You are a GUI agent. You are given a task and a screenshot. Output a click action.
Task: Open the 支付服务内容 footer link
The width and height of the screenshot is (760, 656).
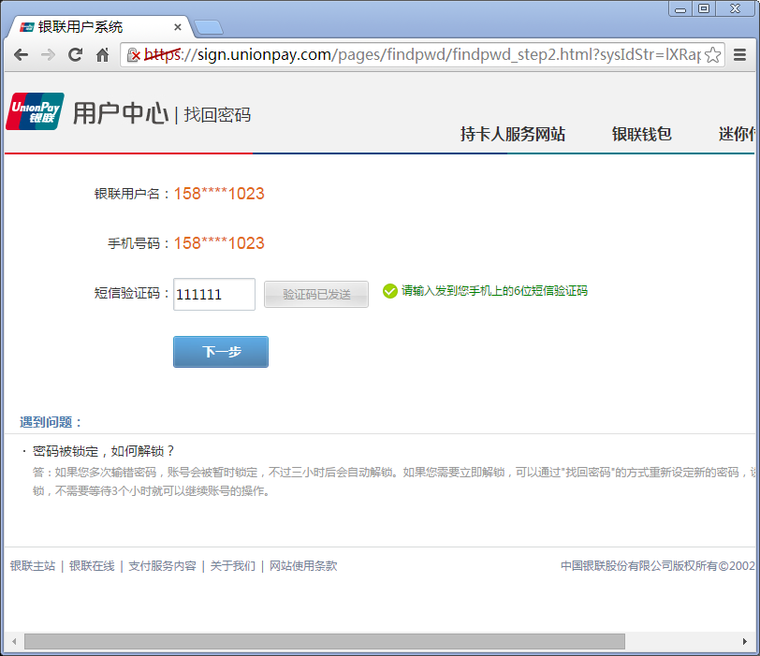(162, 565)
